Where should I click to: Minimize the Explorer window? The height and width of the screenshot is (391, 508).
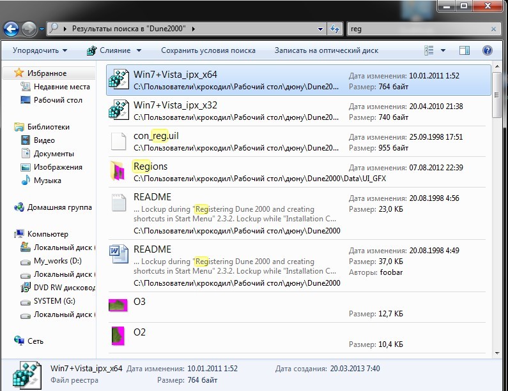[447, 6]
